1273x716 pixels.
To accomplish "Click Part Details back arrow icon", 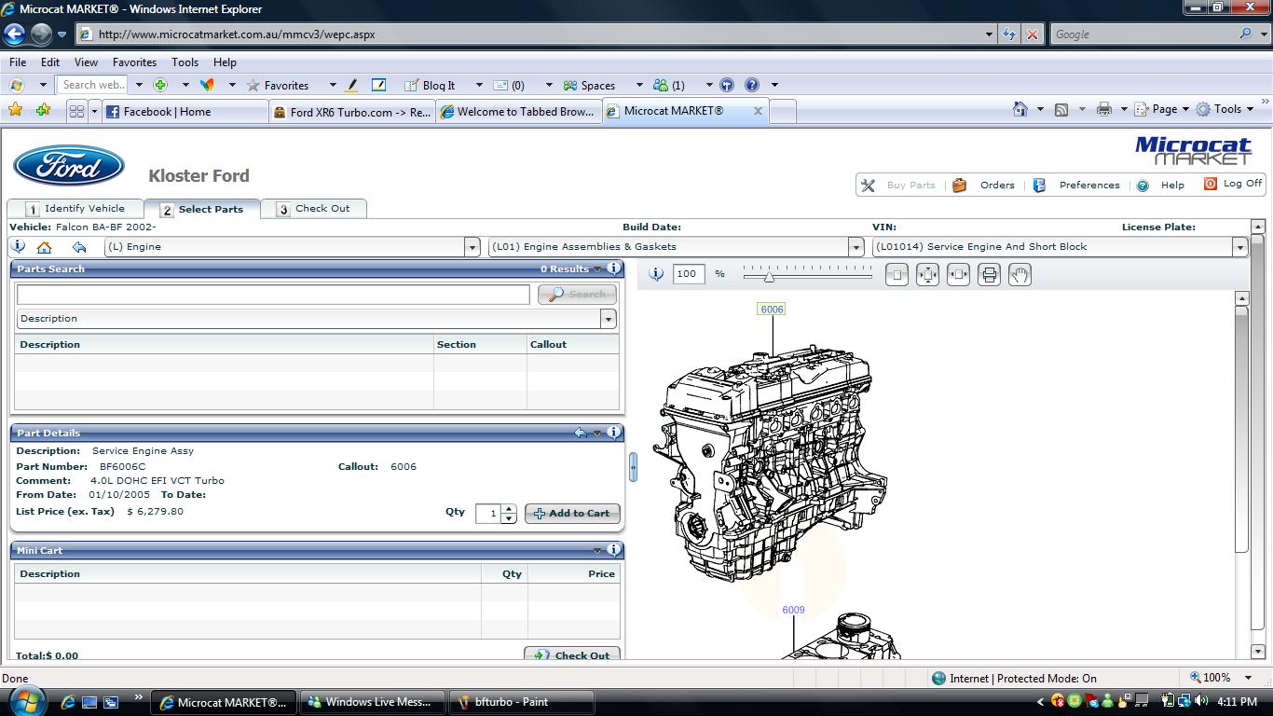I will (581, 433).
